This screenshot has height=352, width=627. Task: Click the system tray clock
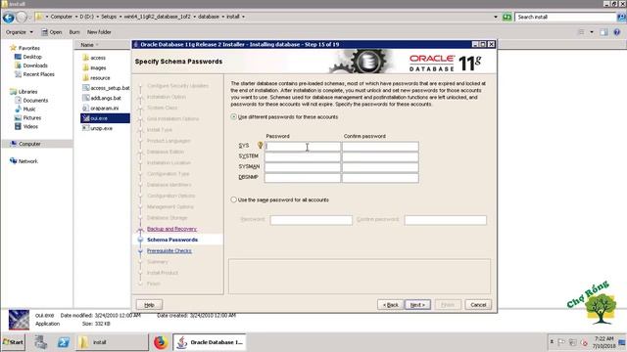604,342
